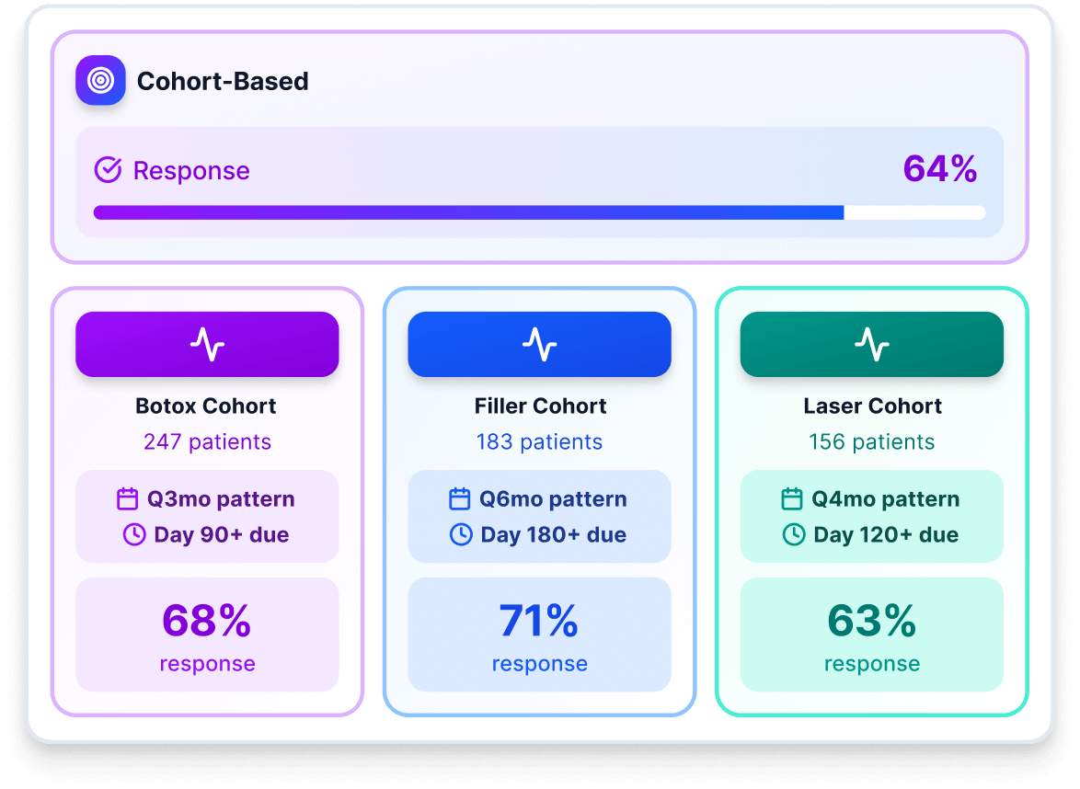Click clock icon beside Day 120+ due
This screenshot has width=1080, height=789.
794,534
